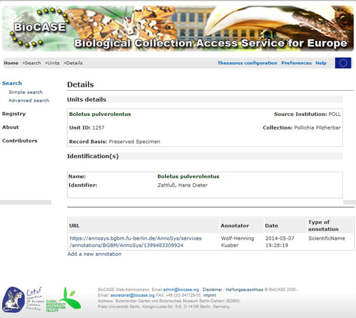This screenshot has width=356, height=318.
Task: Go to Search breadcrumb
Action: [x=33, y=63]
